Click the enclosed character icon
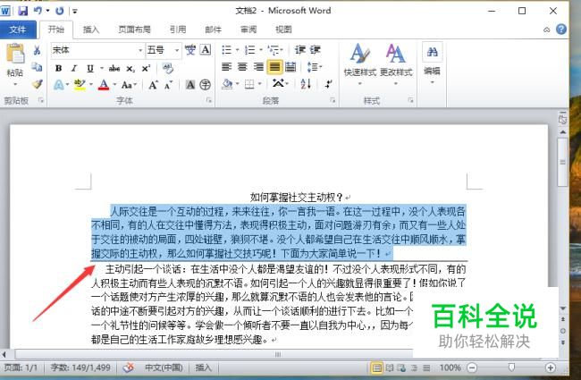The height and width of the screenshot is (380, 581). 206,85
